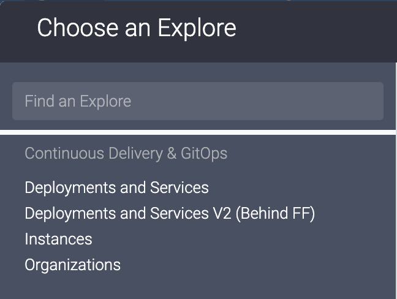The width and height of the screenshot is (397, 299).
Task: Open the Instances explore
Action: [x=58, y=239]
